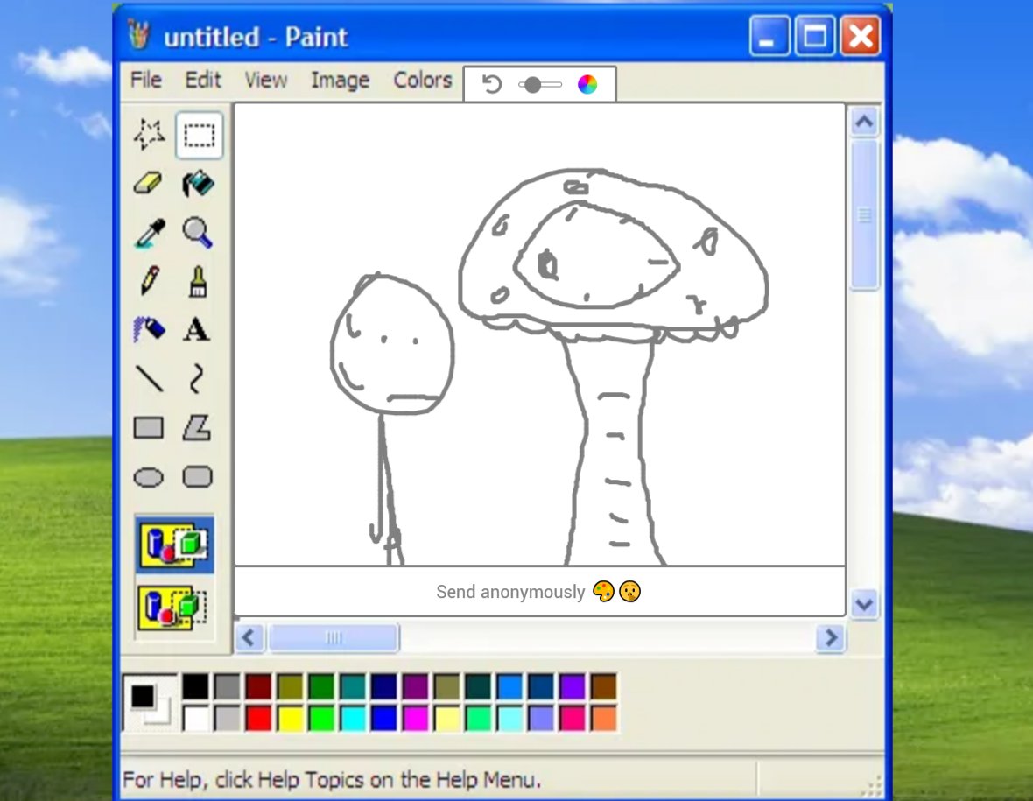Select the Rounded Rectangle tool
Screen dimensions: 1033x801
click(x=197, y=477)
